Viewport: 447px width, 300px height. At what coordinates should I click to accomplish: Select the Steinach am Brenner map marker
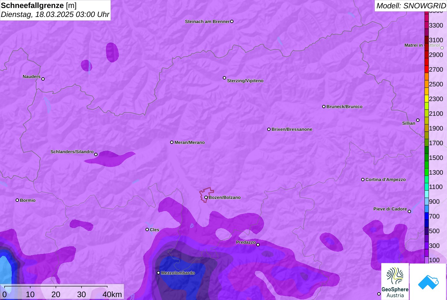[232, 21]
